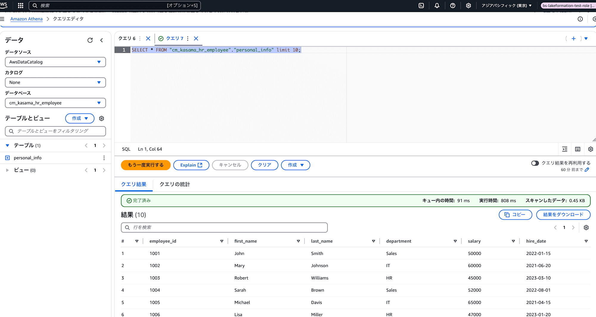Switch to the クエリ 6 tab
Screen dimensions: 596x317
pyautogui.click(x=127, y=38)
